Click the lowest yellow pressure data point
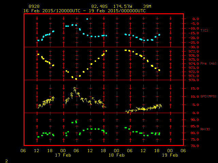 tap(76, 79)
